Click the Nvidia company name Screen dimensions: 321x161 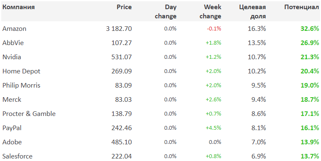click(x=12, y=57)
